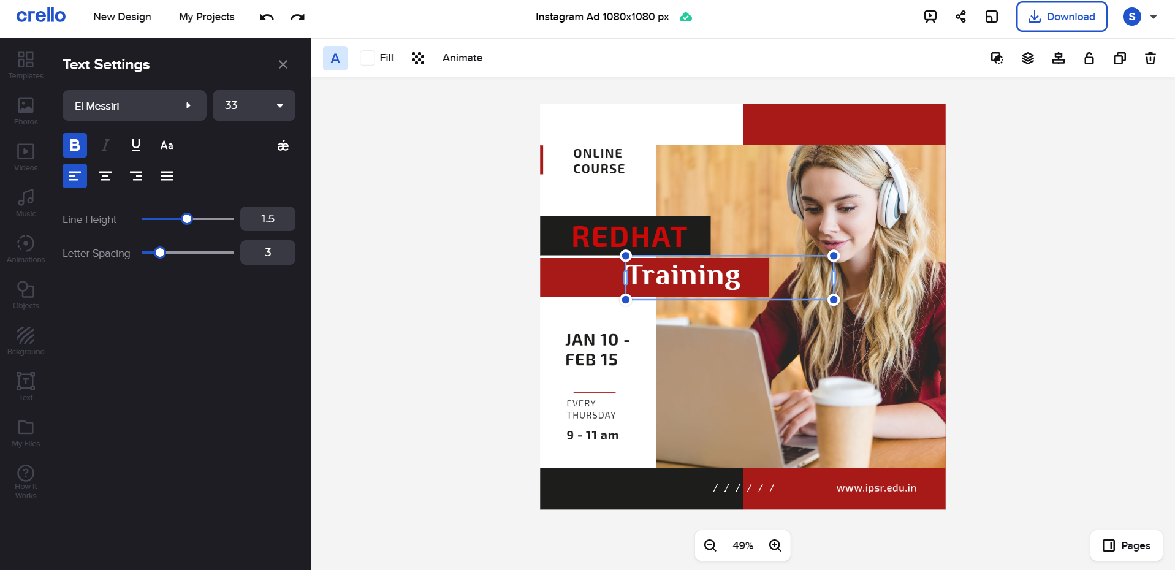Open the How It Works help

(x=26, y=482)
